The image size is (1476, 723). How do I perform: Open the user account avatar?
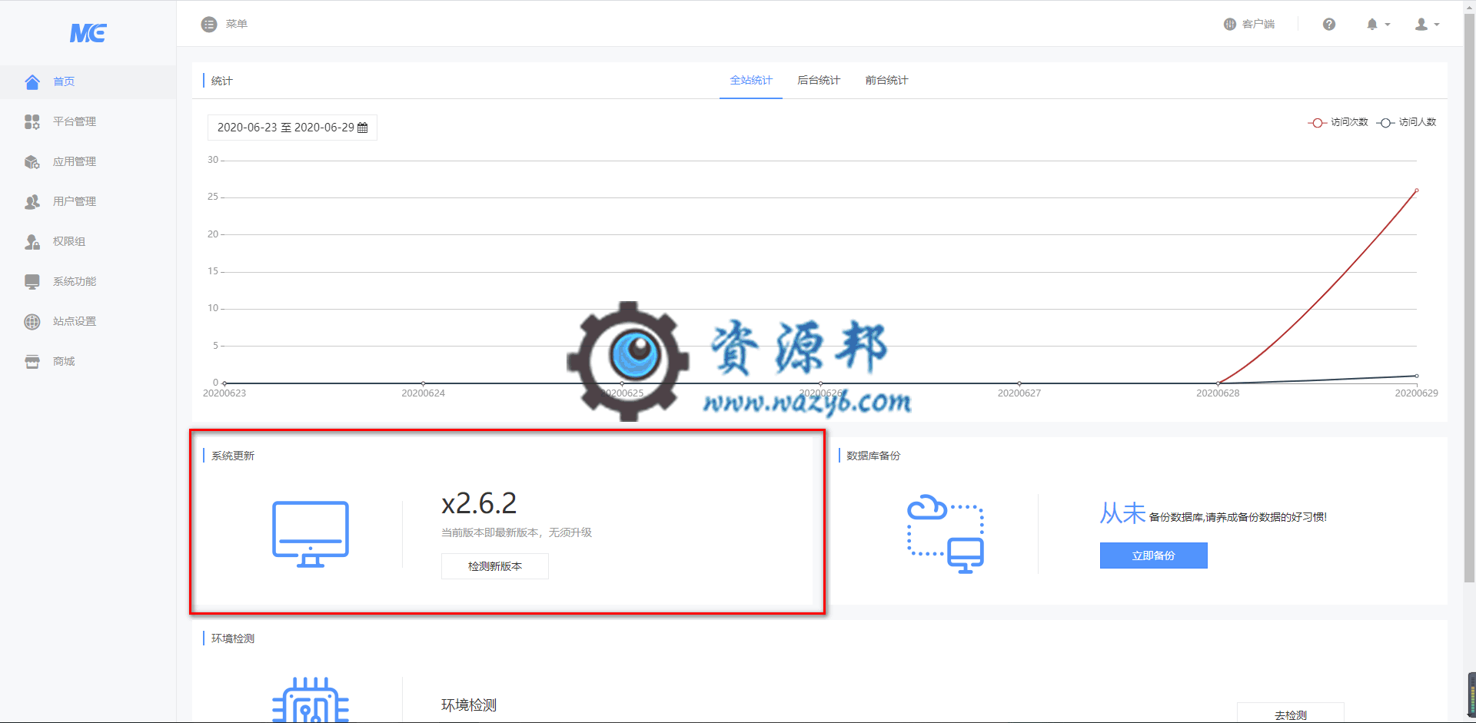(1421, 24)
